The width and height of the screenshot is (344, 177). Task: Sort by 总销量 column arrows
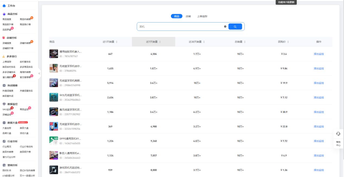click(245, 42)
